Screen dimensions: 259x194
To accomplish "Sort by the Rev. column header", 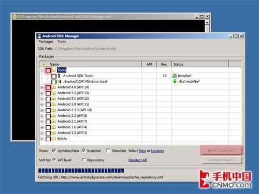I will [x=164, y=64].
